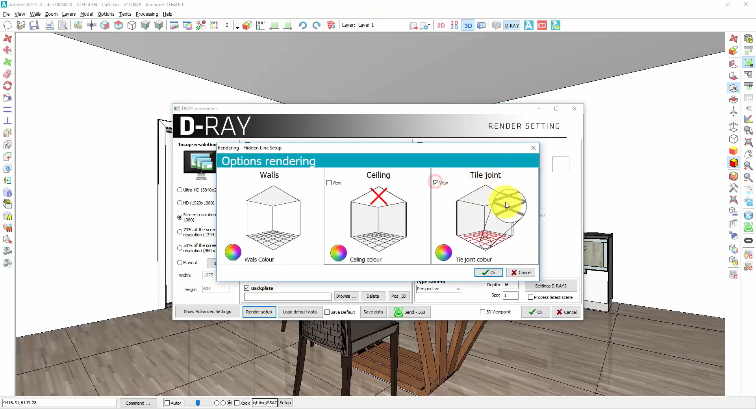Viewport: 756px width, 409px height.
Task: Click Cancel in Hidden Line Setup dialog
Action: (x=521, y=273)
